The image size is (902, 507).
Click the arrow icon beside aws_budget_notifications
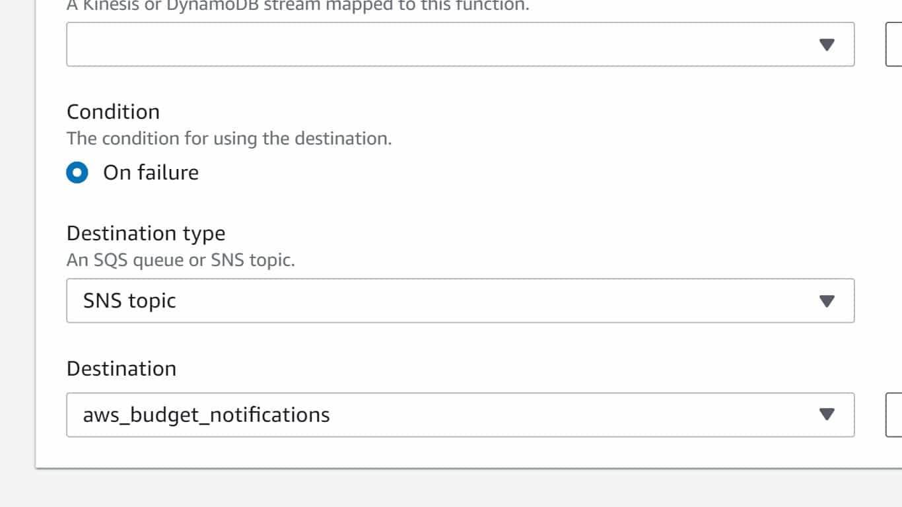coord(827,415)
